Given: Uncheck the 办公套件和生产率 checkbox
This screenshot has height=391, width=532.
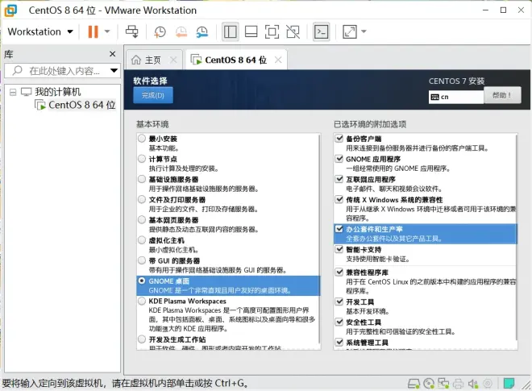Looking at the screenshot, I should 339,229.
